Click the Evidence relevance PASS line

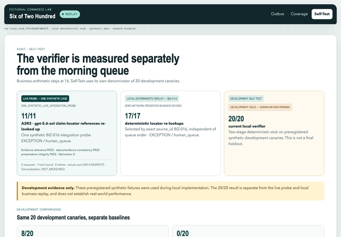pos(61,152)
